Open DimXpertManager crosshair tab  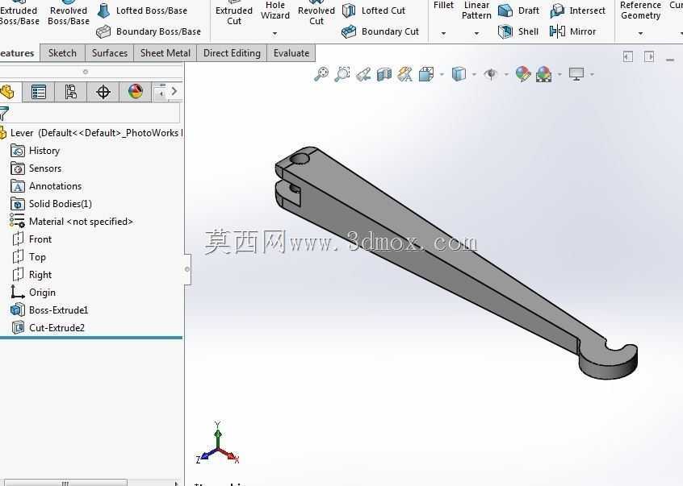pos(103,92)
